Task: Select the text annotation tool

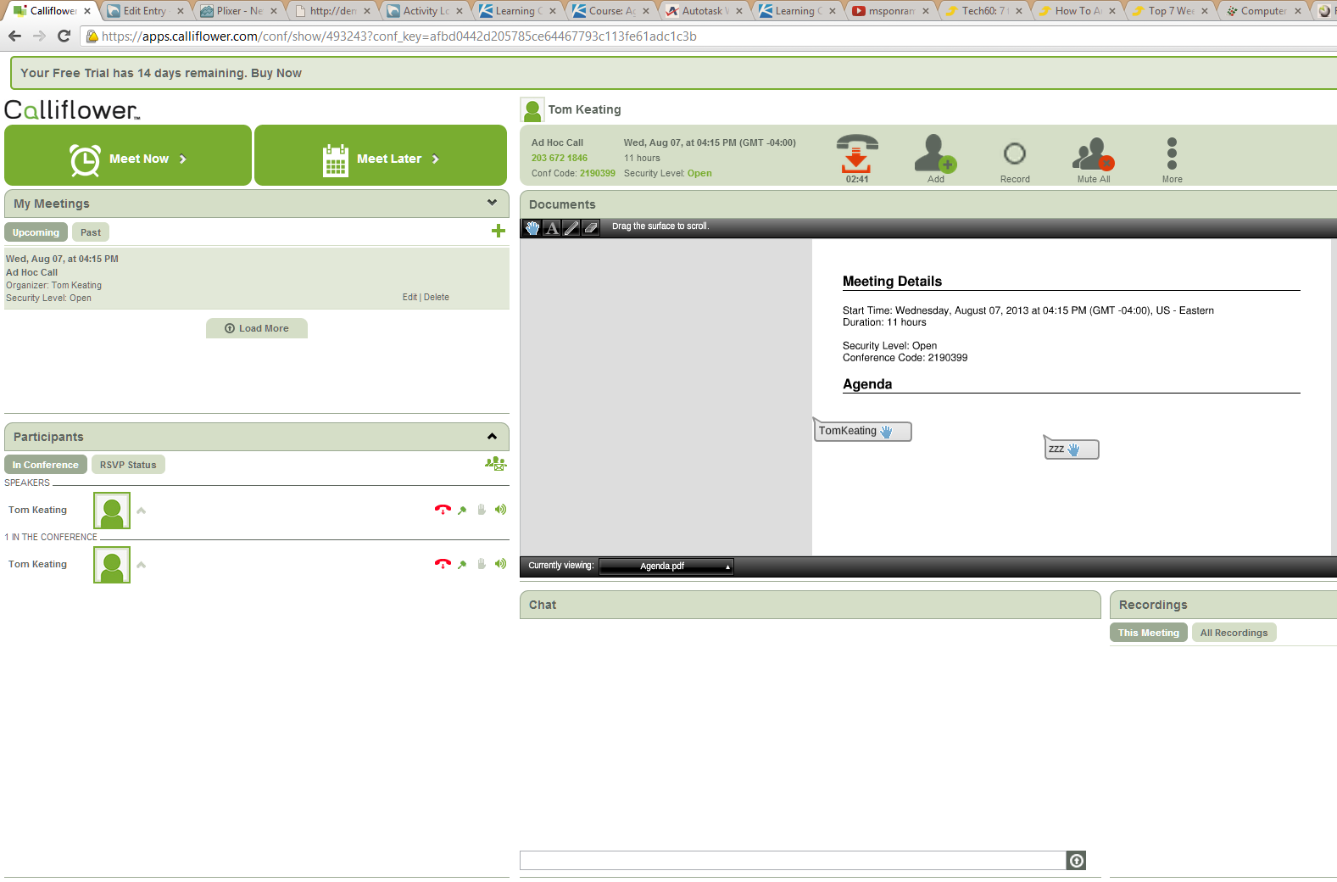Action: [x=552, y=227]
